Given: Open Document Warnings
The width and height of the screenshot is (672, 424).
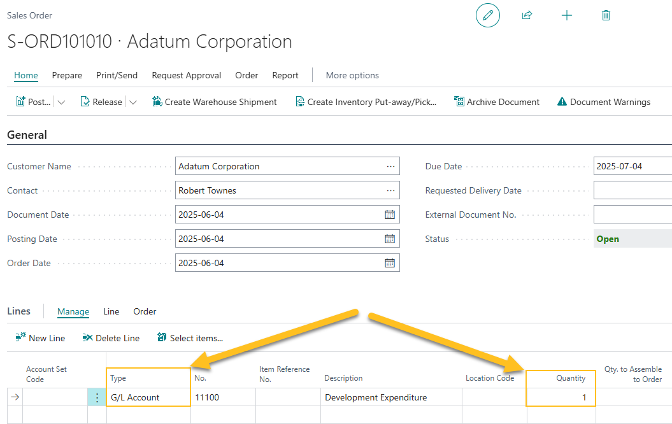Looking at the screenshot, I should tap(603, 101).
